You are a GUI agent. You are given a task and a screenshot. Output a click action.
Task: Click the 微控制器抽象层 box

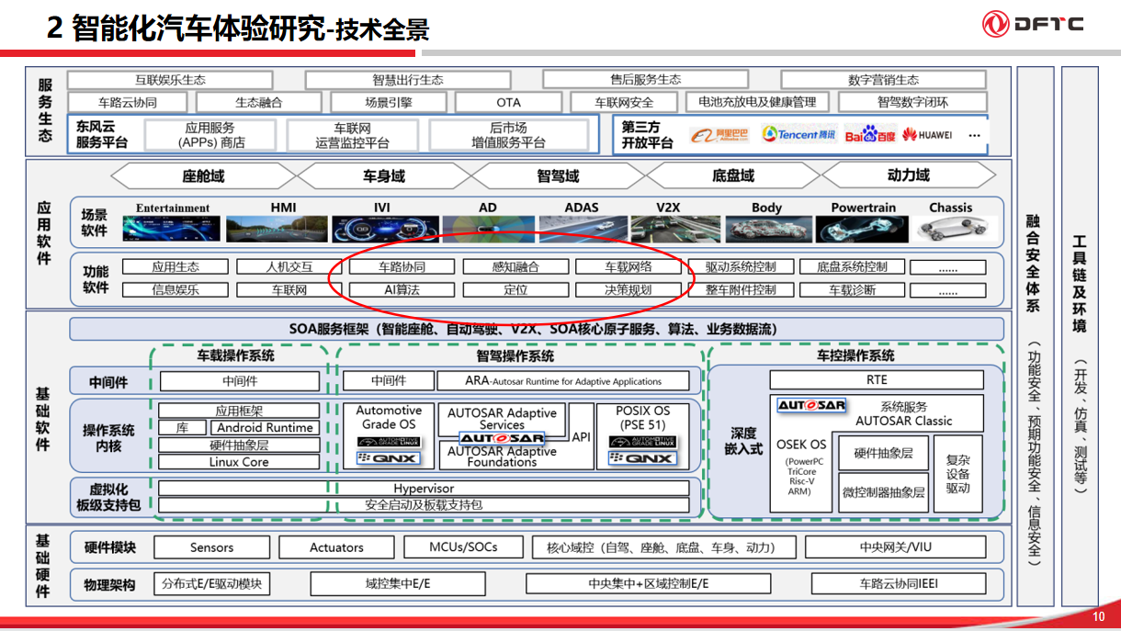pyautogui.click(x=883, y=492)
